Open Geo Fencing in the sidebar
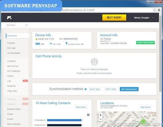Image resolution: width=163 pixels, height=127 pixels. pos(13,66)
